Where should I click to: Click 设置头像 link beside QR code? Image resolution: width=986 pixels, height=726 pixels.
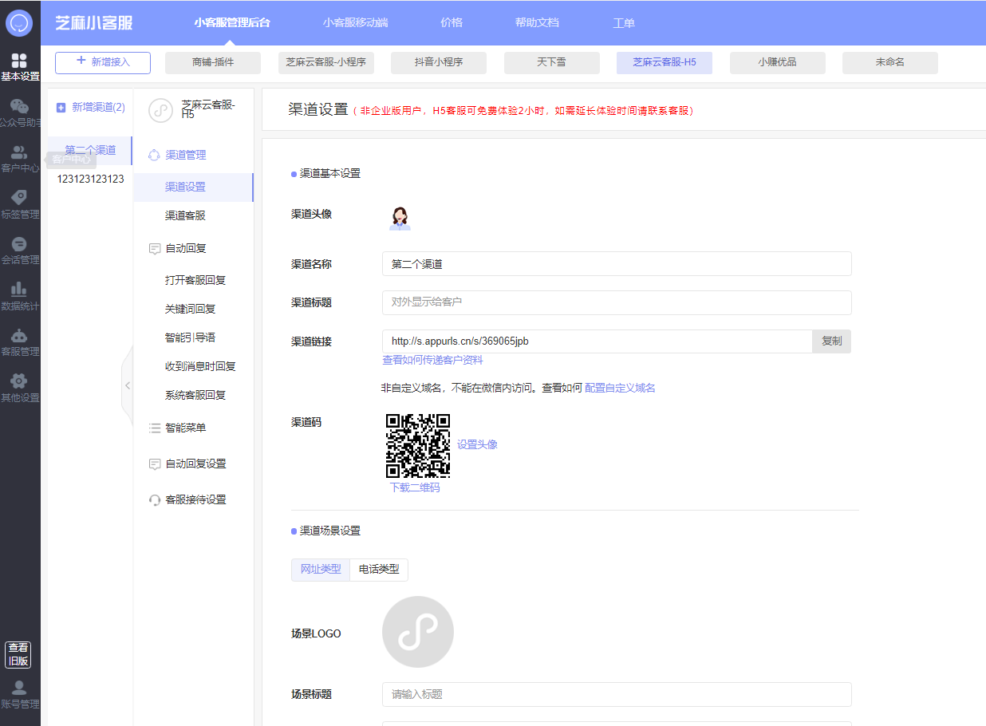click(x=477, y=445)
